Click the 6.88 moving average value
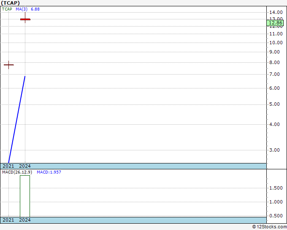The image size is (287, 230). [x=35, y=9]
